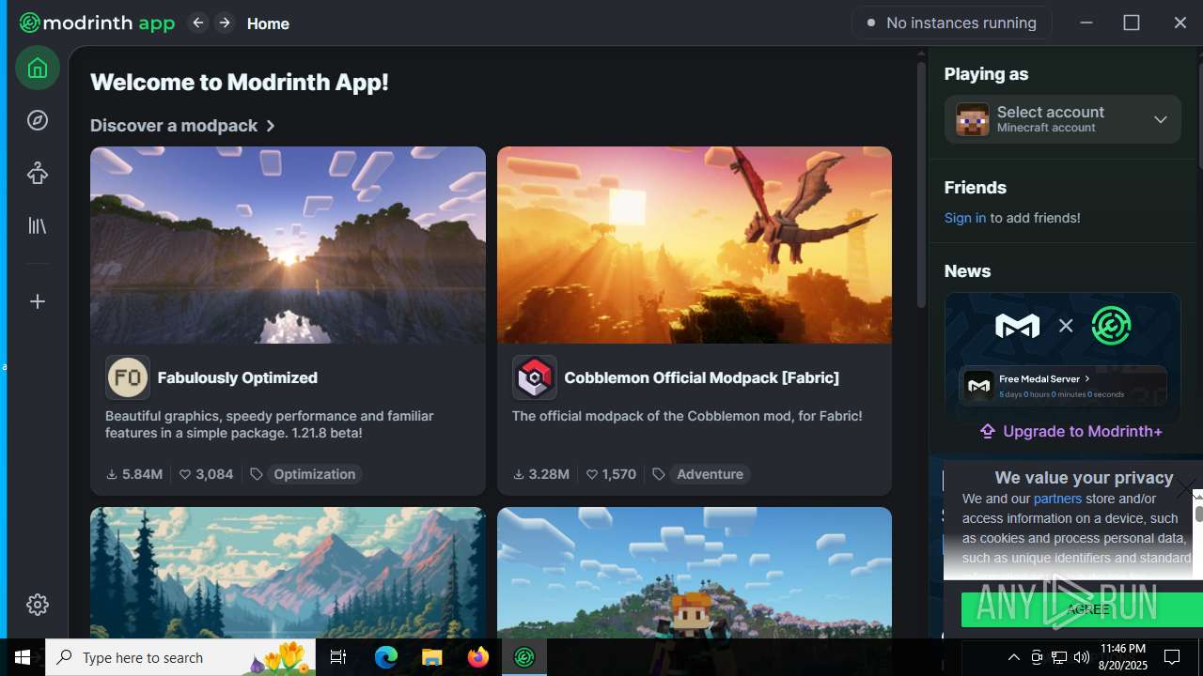Click the Home breadcrumb title
The image size is (1203, 676).
click(268, 23)
